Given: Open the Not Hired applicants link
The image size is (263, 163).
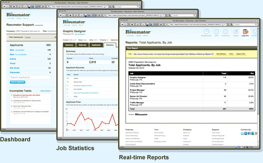Looking at the screenshot, I should coord(15,68).
